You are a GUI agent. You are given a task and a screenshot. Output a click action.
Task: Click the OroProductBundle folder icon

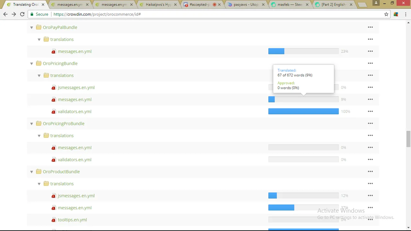[x=39, y=172]
